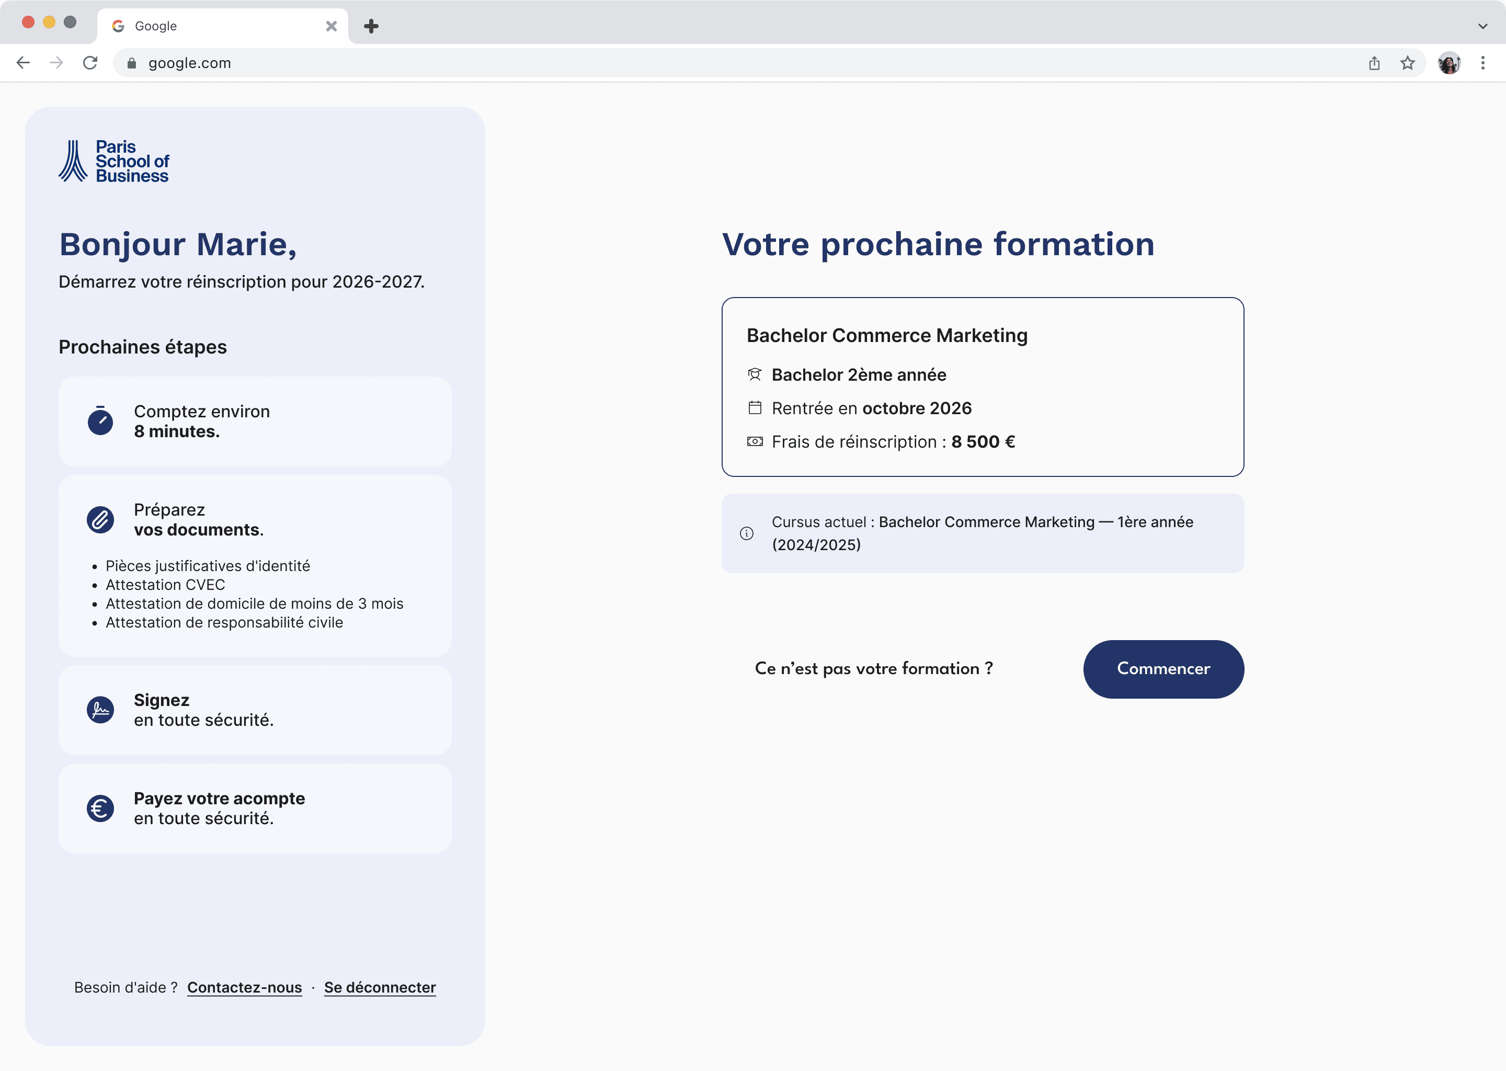
Task: Click 'Attestation de domicile de moins de 3 mois'
Action: coord(255,603)
